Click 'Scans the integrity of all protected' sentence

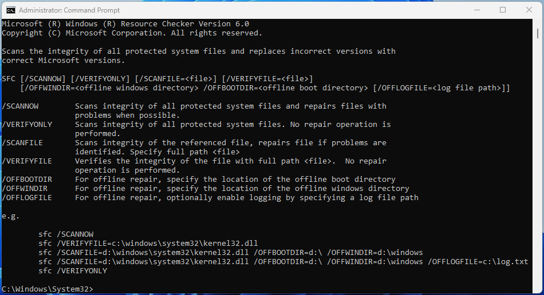(x=199, y=51)
